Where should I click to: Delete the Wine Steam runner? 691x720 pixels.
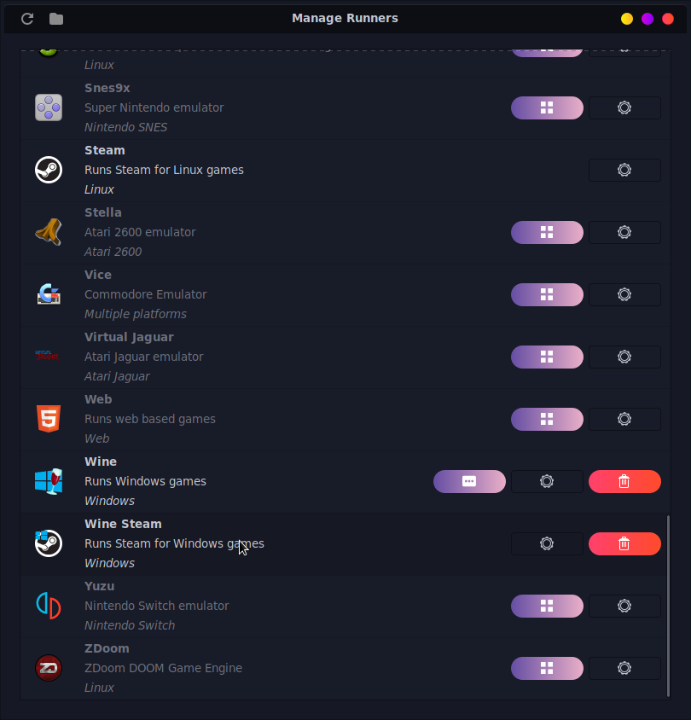(624, 543)
